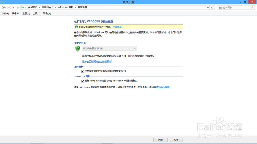The width and height of the screenshot is (257, 144).
Task: Go up one level arrow
Action: 18,7
